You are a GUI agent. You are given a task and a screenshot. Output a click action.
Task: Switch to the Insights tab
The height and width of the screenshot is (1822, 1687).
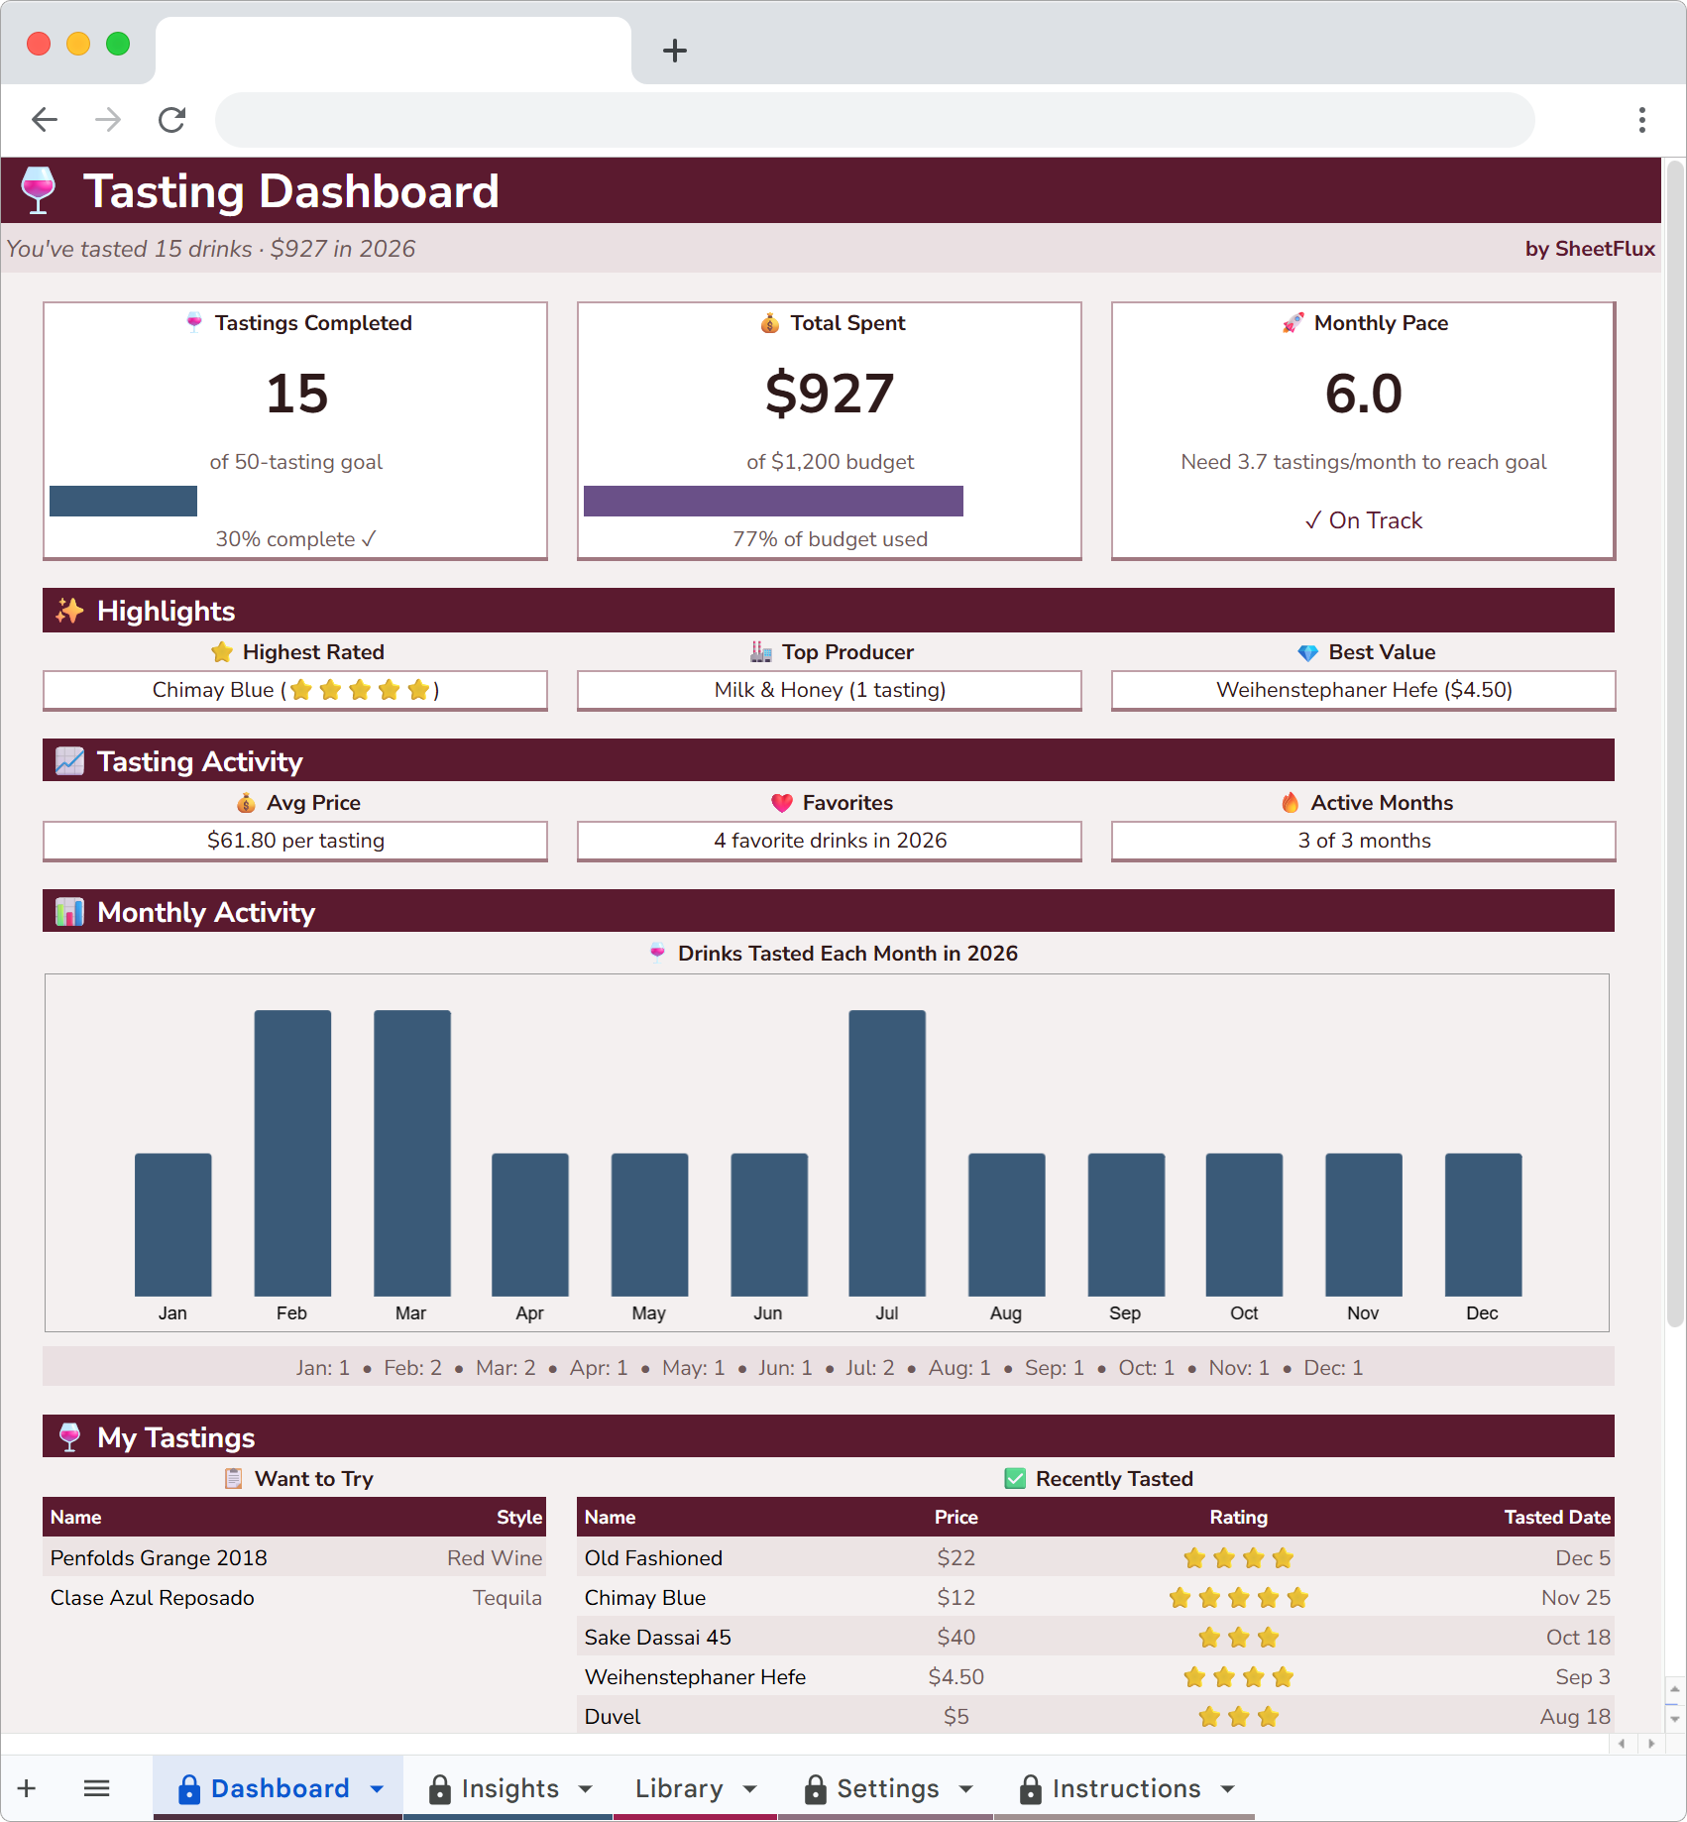click(511, 1788)
